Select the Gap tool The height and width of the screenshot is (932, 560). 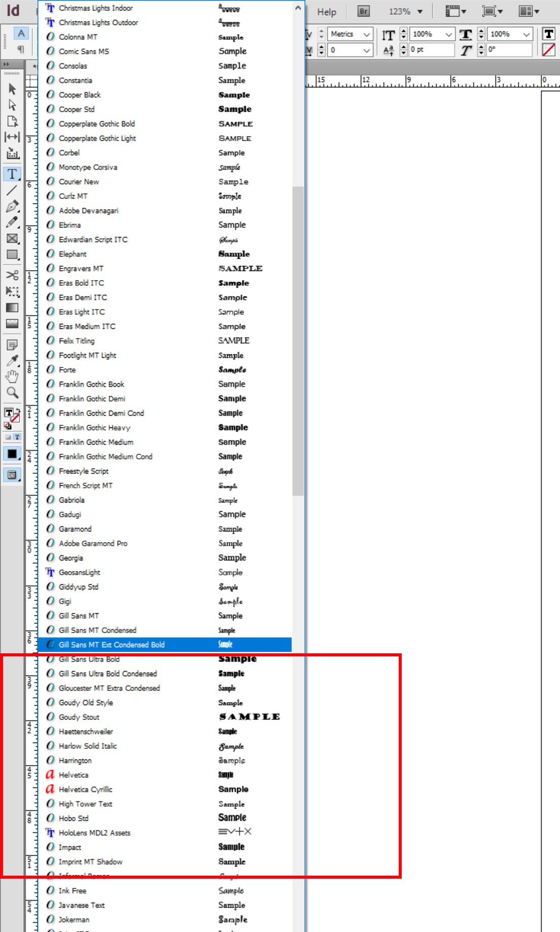coord(12,137)
